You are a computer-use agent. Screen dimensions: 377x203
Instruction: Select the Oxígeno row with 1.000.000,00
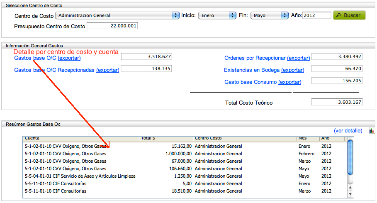[185, 154]
